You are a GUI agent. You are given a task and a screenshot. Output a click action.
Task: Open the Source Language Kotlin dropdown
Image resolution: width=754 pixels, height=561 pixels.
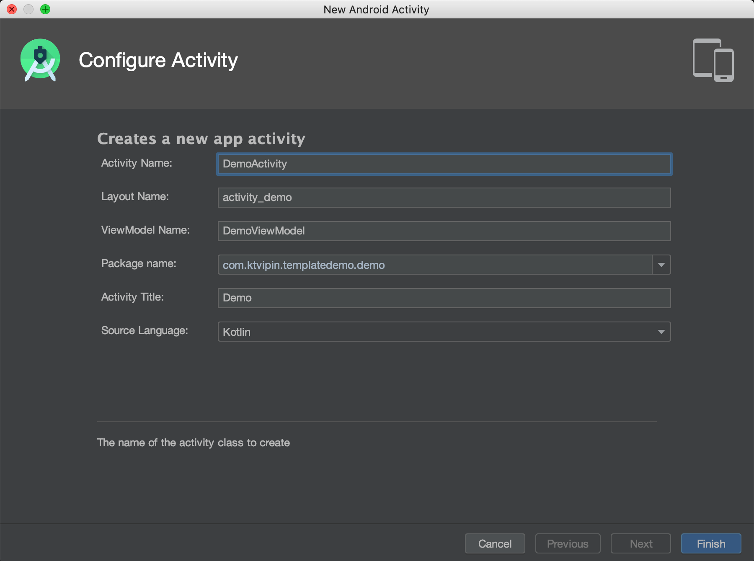[x=444, y=332]
